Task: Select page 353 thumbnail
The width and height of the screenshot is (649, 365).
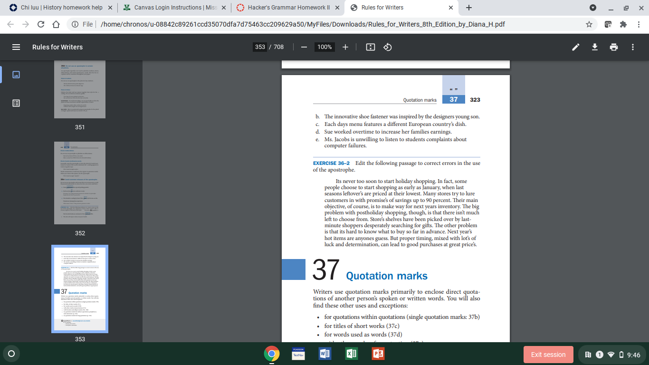Action: tap(80, 289)
